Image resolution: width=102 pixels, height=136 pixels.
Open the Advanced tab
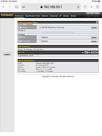click(54, 16)
